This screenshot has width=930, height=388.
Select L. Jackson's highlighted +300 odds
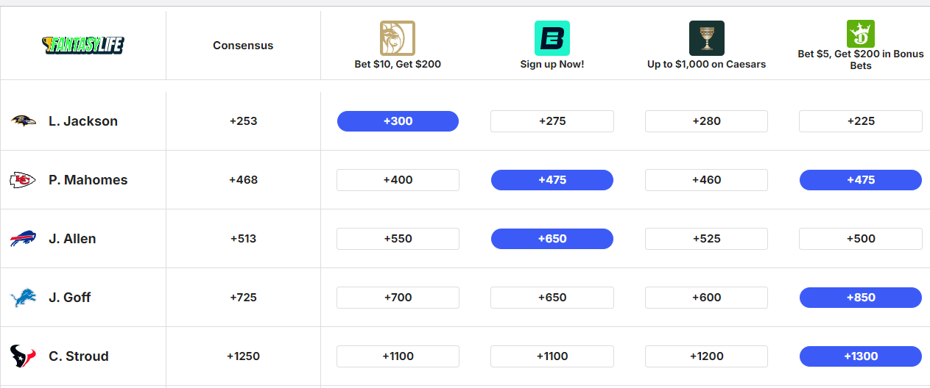[x=398, y=121]
